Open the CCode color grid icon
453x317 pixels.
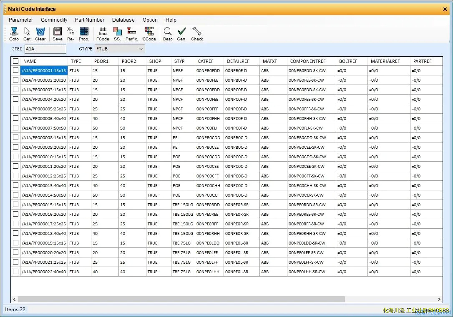[149, 34]
